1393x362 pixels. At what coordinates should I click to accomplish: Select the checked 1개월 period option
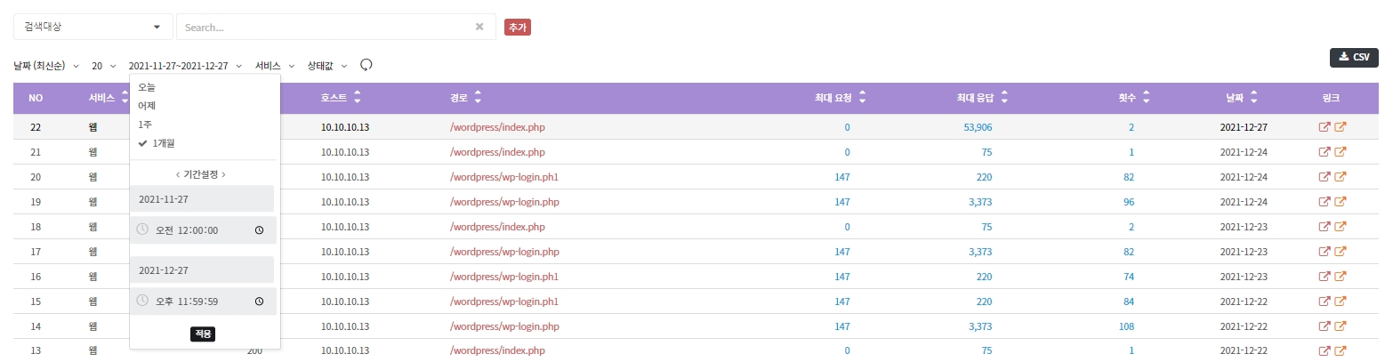click(161, 143)
